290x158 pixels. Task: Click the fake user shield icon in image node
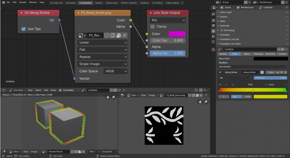coord(107,35)
